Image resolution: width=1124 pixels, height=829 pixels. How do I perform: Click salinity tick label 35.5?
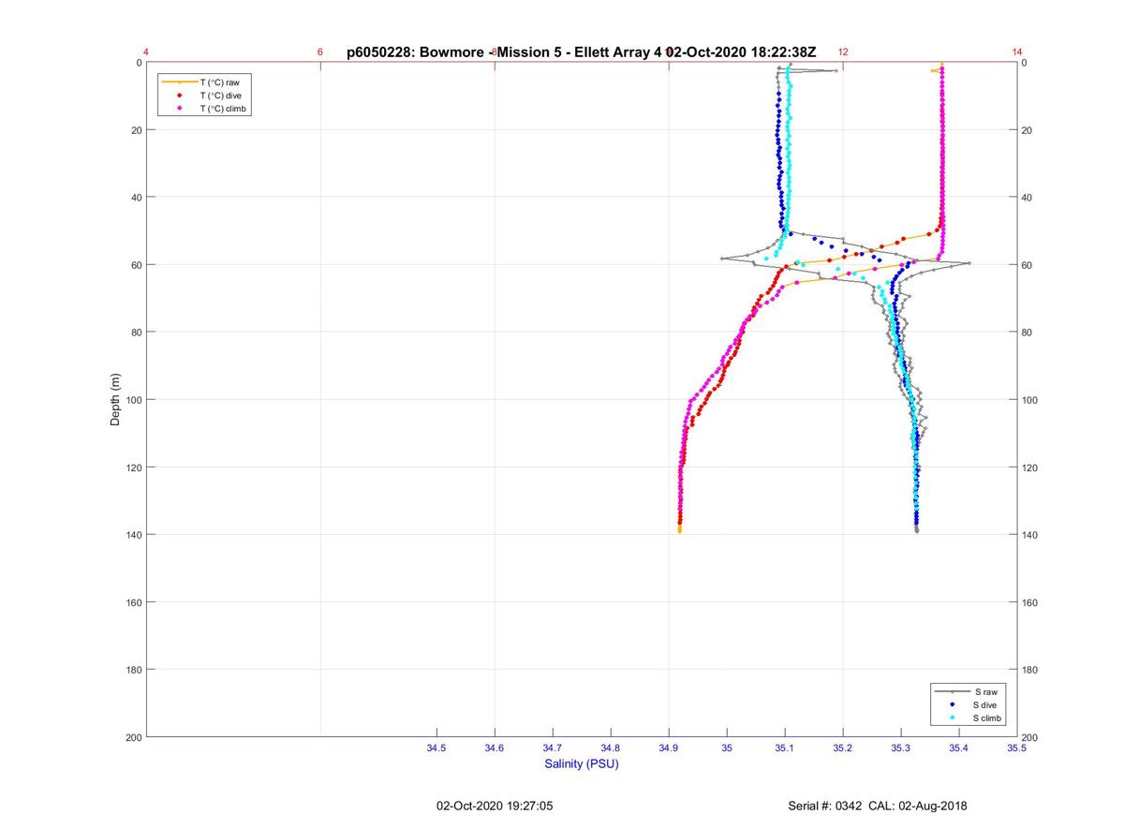coord(1017,748)
